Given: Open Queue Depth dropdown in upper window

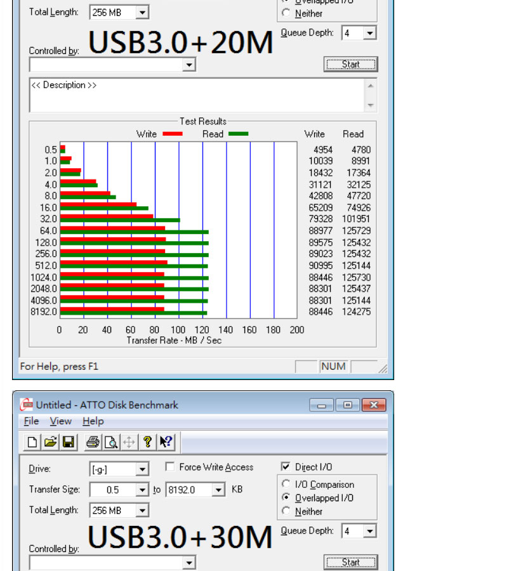Looking at the screenshot, I should 369,33.
